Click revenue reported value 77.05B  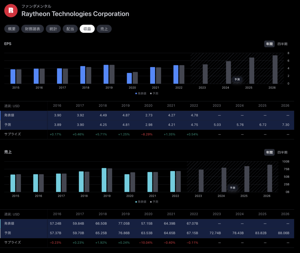click(124, 223)
